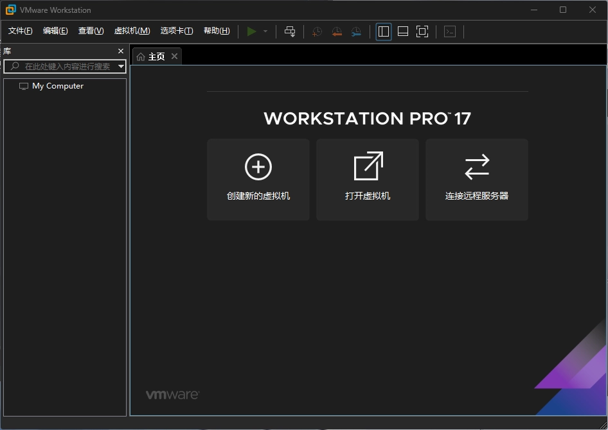Screen dimensions: 608x430
Task: Enter full screen mode via toolbar
Action: pyautogui.click(x=422, y=31)
